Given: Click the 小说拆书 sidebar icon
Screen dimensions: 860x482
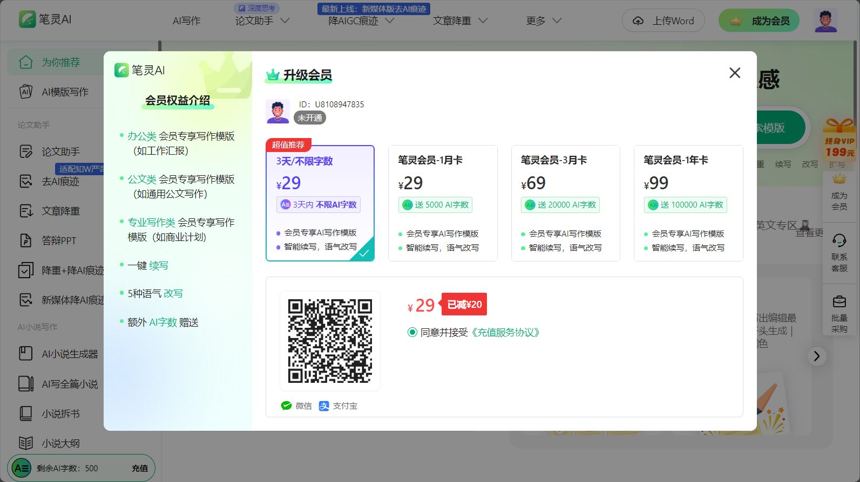Looking at the screenshot, I should pos(26,414).
